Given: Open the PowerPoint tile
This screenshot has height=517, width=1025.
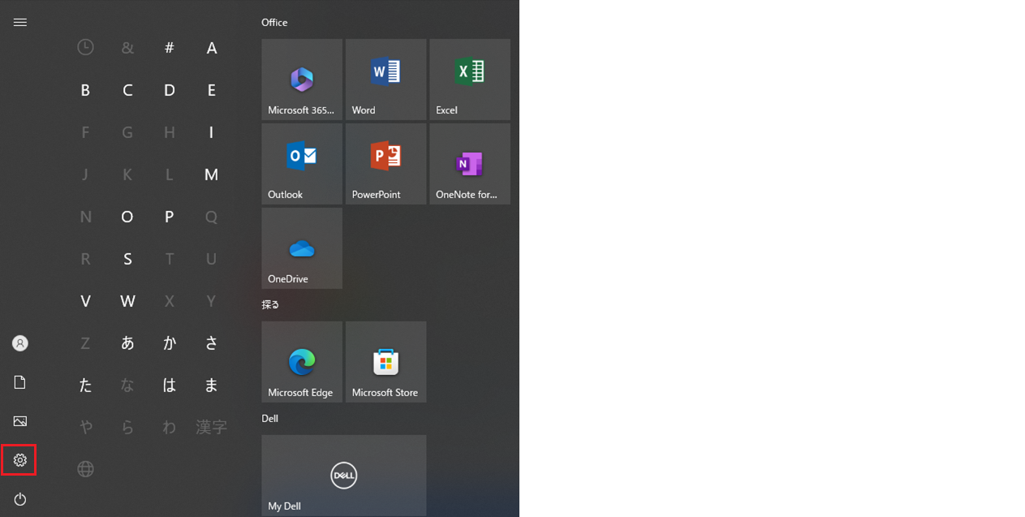Looking at the screenshot, I should pos(386,164).
